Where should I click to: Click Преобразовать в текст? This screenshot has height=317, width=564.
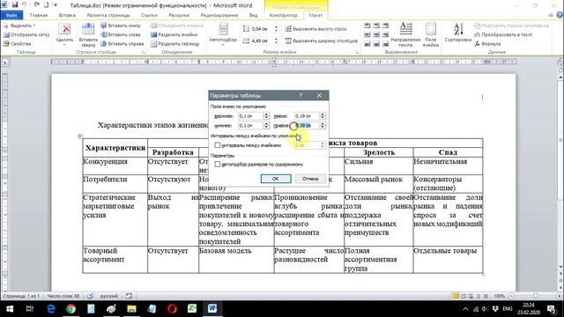[503, 35]
